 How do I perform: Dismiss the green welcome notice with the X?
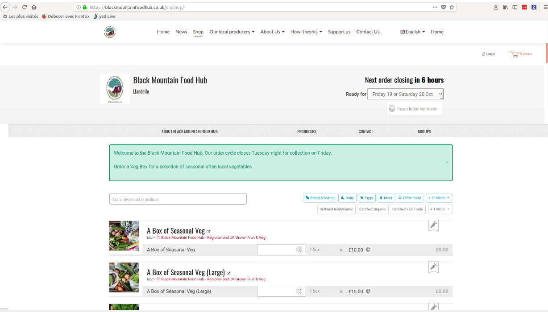click(447, 162)
